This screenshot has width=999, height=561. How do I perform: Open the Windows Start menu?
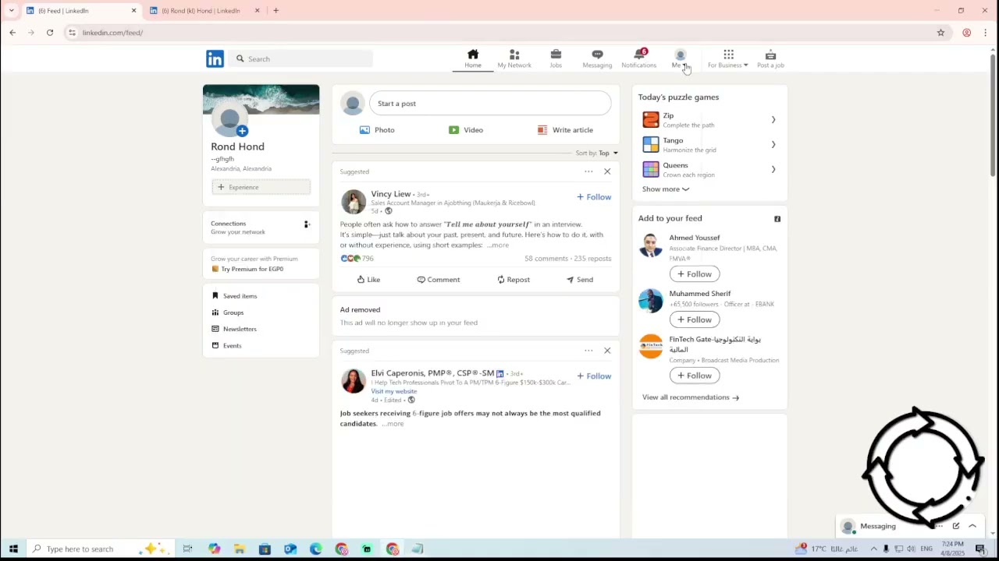click(x=13, y=549)
